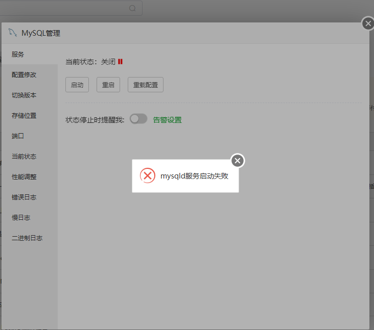The width and height of the screenshot is (374, 330).
Task: Open the 告警设置 link
Action: (167, 120)
